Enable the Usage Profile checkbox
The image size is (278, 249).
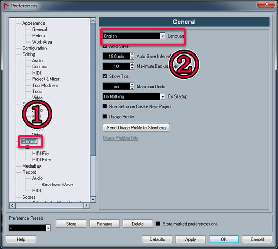pos(105,117)
